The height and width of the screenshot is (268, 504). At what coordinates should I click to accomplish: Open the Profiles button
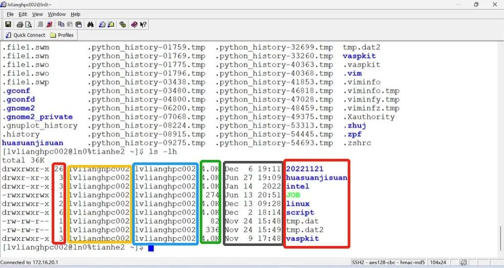pos(61,35)
